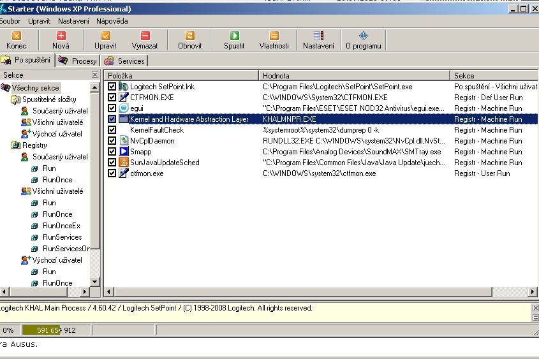Switch to the Procesy tab
This screenshot has height=359, width=539.
(x=77, y=61)
